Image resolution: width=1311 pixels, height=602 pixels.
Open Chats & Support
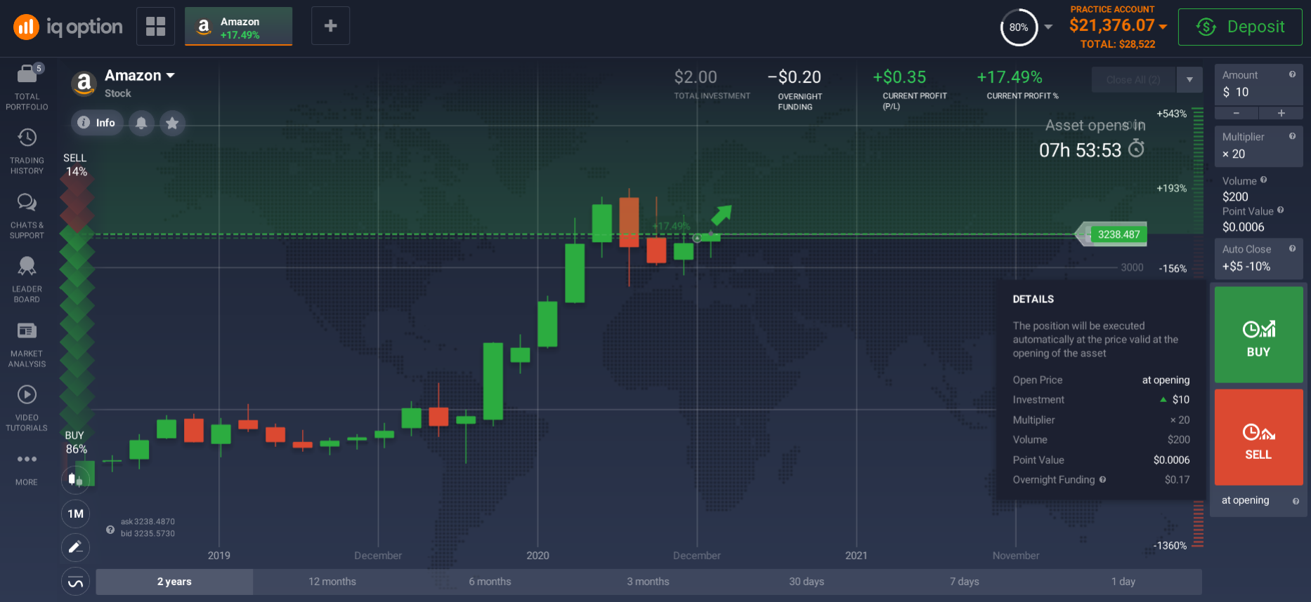pyautogui.click(x=27, y=216)
